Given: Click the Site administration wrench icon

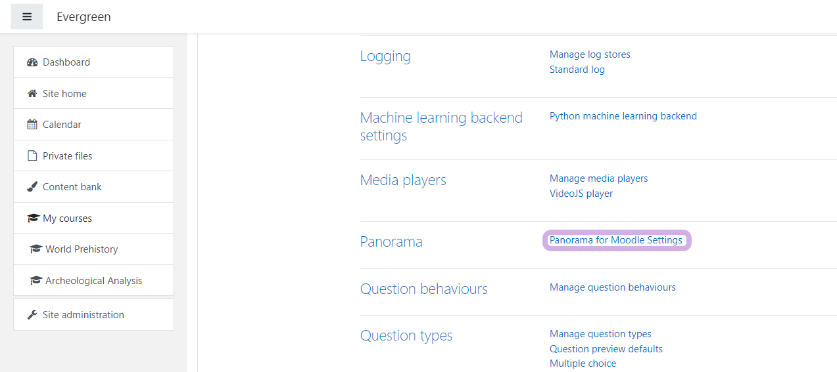Looking at the screenshot, I should coord(32,315).
